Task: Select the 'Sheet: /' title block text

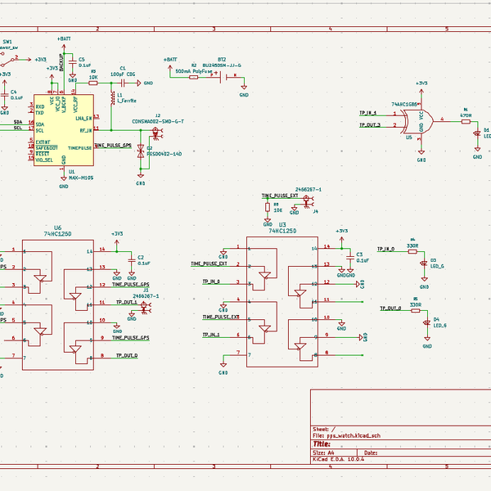Action: (x=324, y=429)
